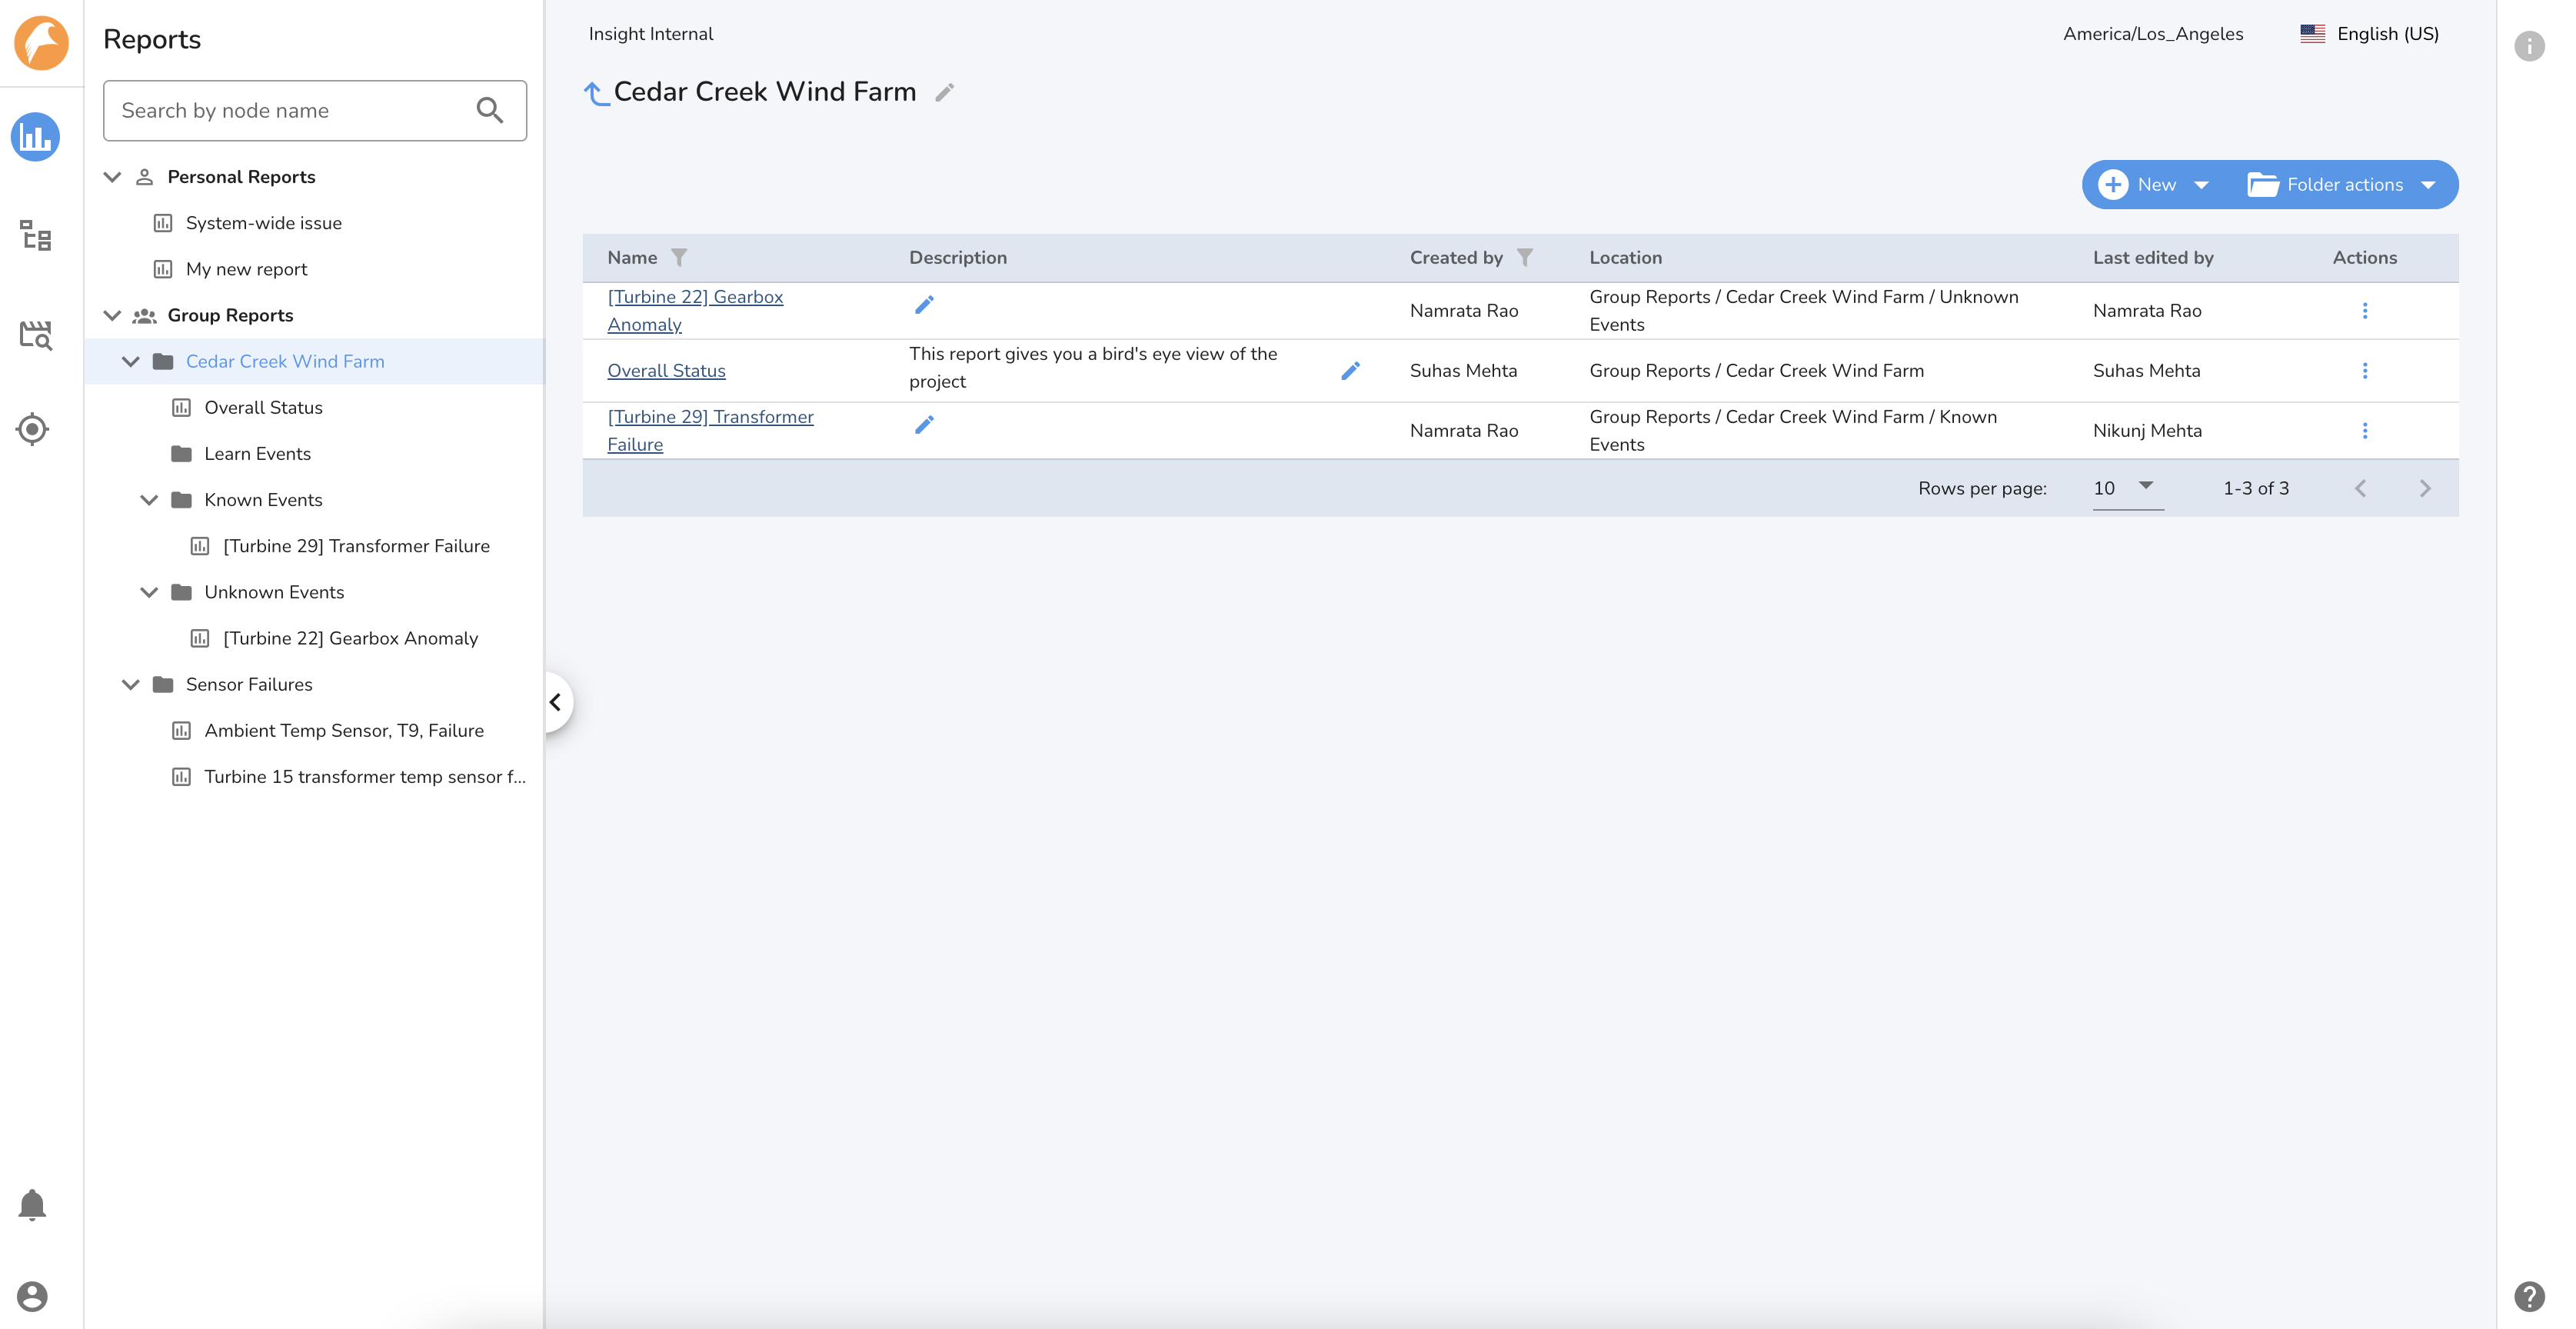Viewport: 2576px width, 1329px height.
Task: Collapse Sensor Failures folder
Action: pos(131,685)
